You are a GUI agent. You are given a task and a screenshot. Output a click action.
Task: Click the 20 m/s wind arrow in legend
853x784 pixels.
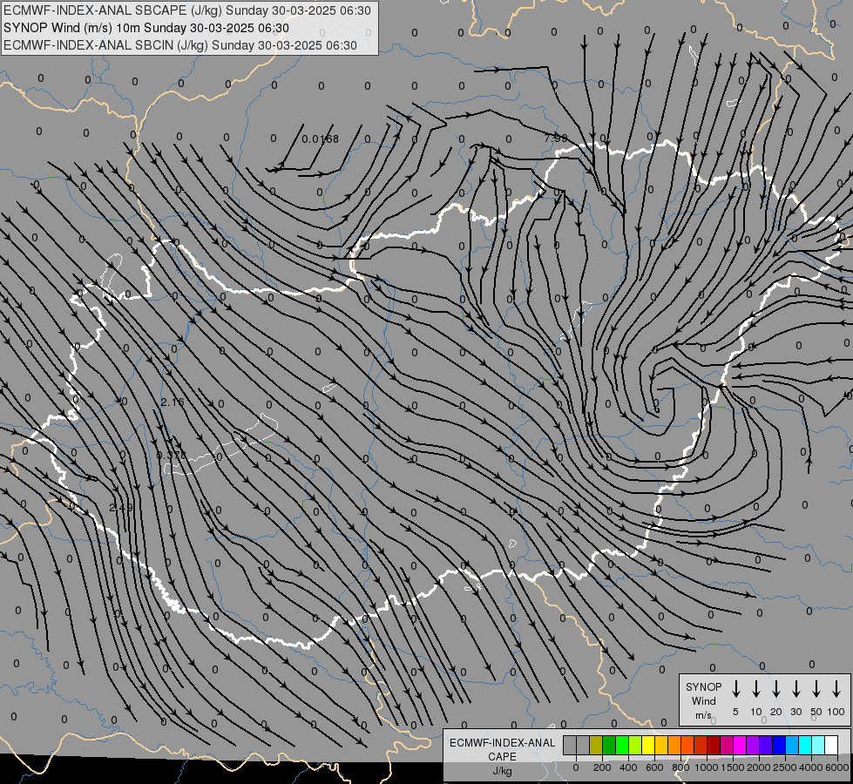[775, 689]
